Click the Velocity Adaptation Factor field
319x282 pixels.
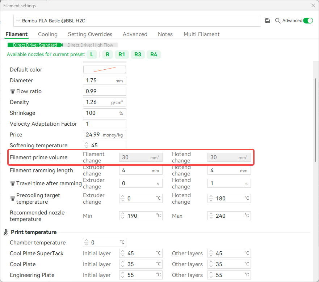pyautogui.click(x=105, y=124)
